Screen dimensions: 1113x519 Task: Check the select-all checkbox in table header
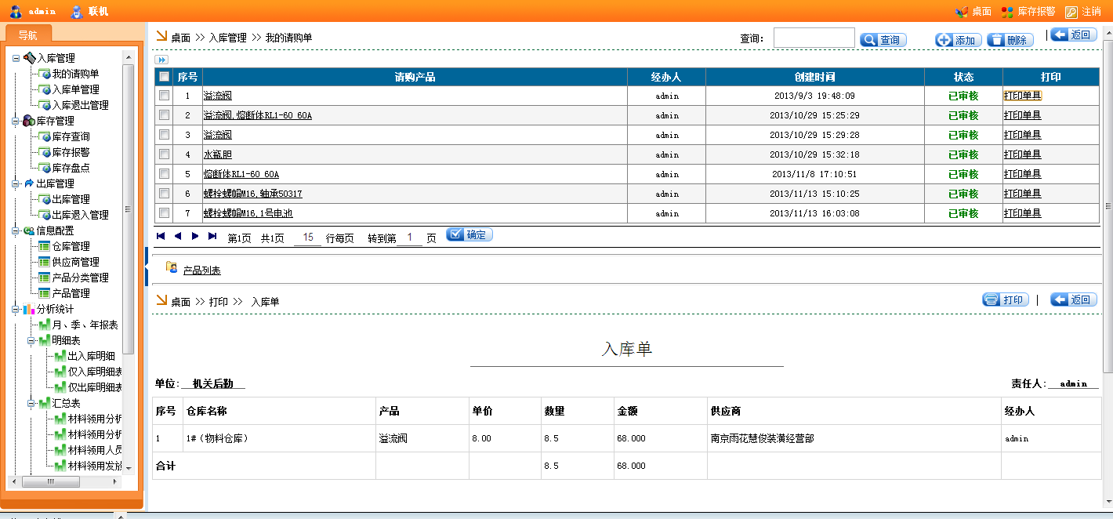click(164, 77)
